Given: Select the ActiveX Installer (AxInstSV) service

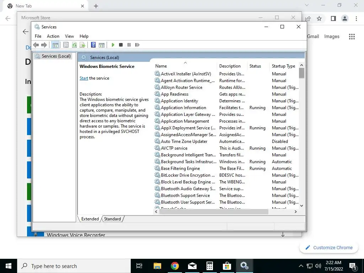Looking at the screenshot, I should click(x=186, y=74).
